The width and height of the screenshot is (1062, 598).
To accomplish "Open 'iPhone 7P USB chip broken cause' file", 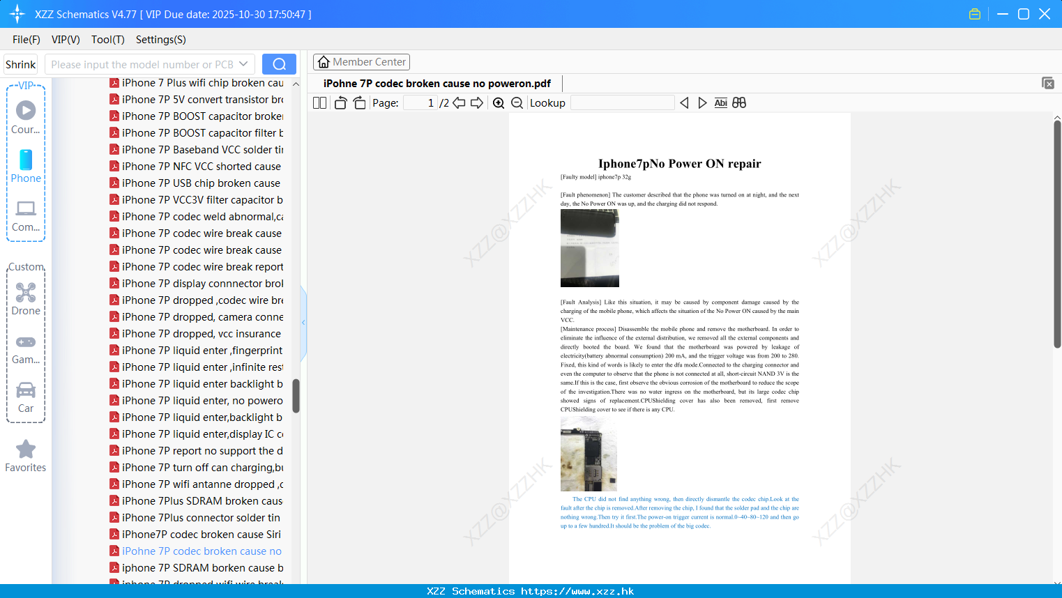I will click(x=195, y=183).
